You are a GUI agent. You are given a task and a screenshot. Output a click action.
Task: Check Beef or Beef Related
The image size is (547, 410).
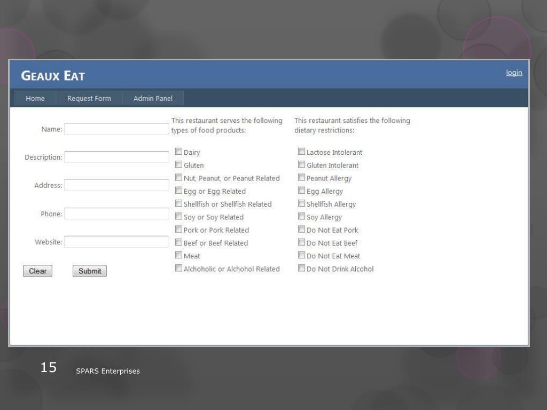pos(178,242)
